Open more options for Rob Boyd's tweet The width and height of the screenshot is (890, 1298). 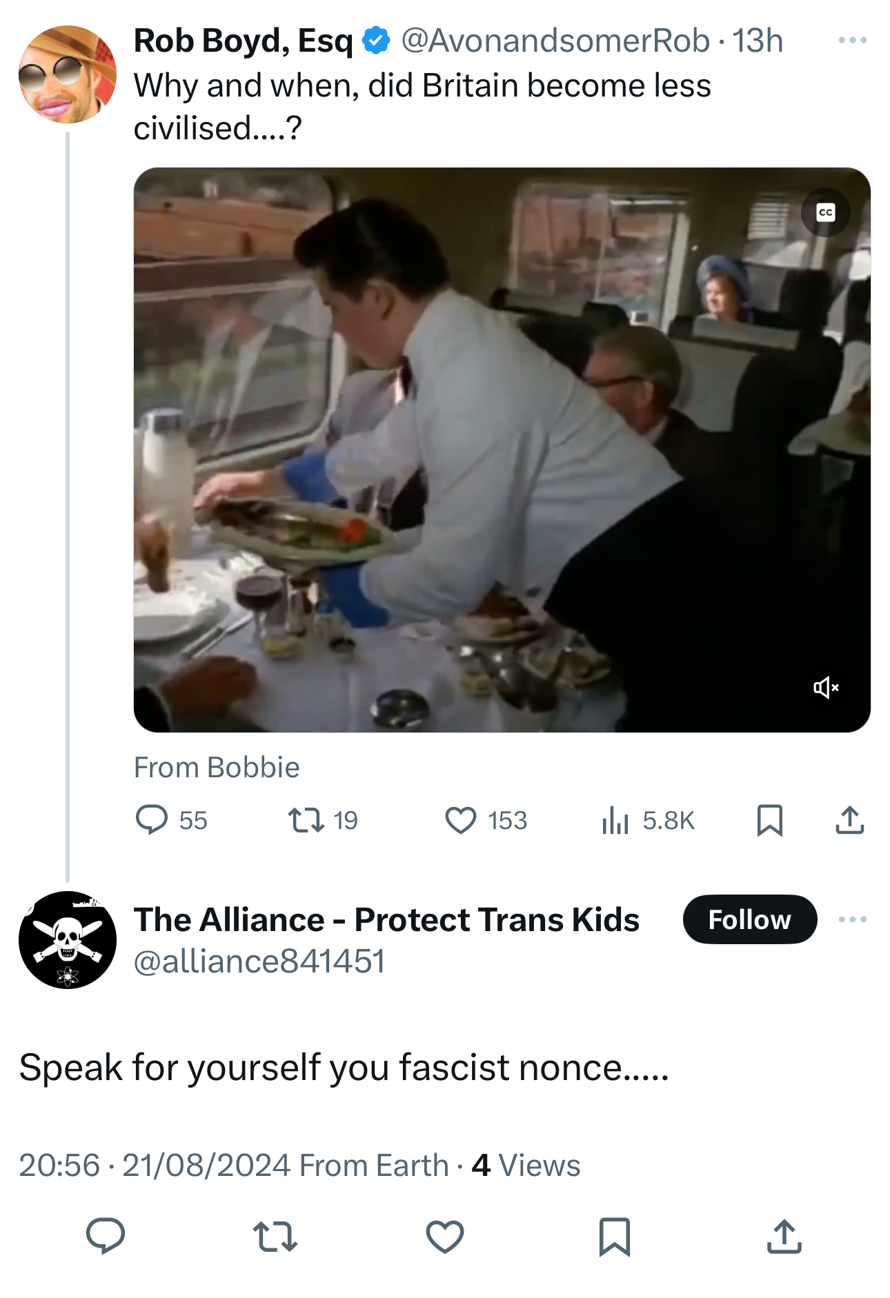[852, 41]
